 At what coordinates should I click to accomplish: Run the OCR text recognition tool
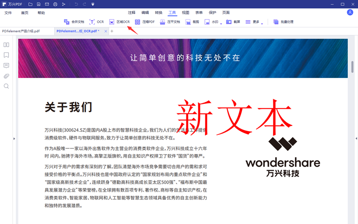(x=97, y=22)
